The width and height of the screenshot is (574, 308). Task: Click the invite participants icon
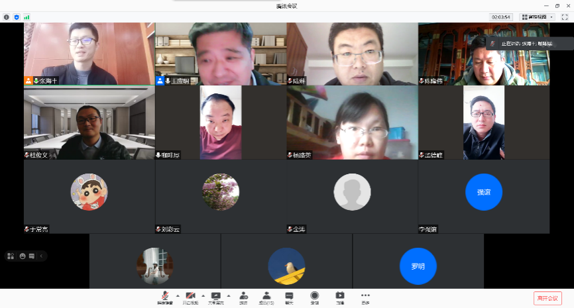(243, 297)
